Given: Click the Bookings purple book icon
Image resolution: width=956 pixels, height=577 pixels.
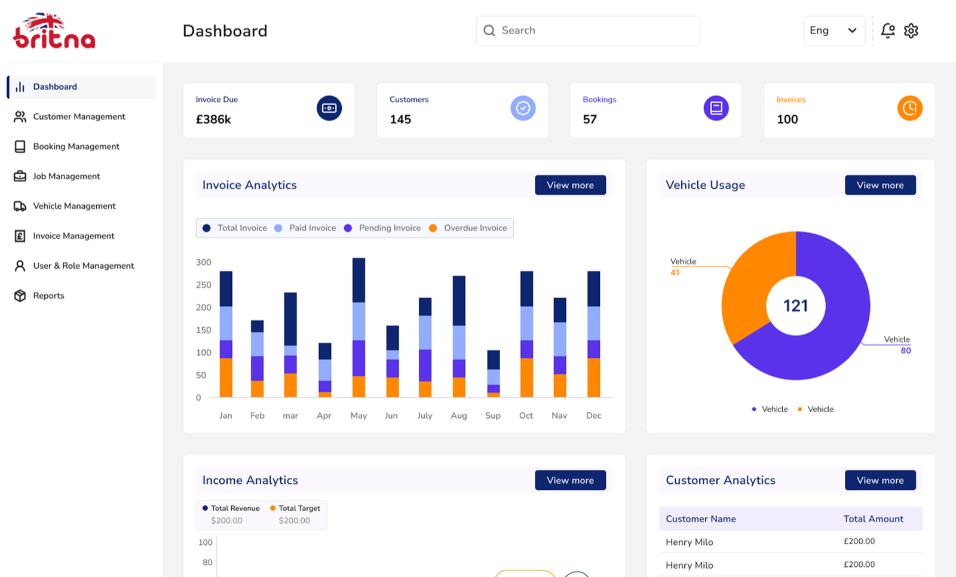Looking at the screenshot, I should [716, 108].
